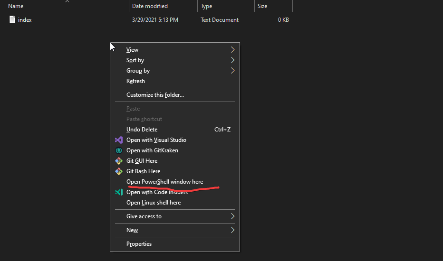This screenshot has height=261, width=443.
Task: Open folder Properties from the context menu
Action: (x=139, y=244)
